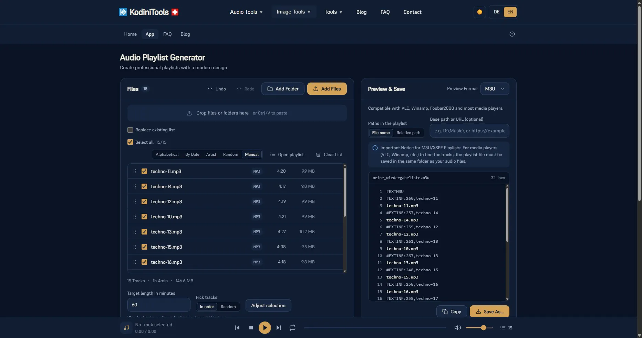Click the Save As... button

489,312
